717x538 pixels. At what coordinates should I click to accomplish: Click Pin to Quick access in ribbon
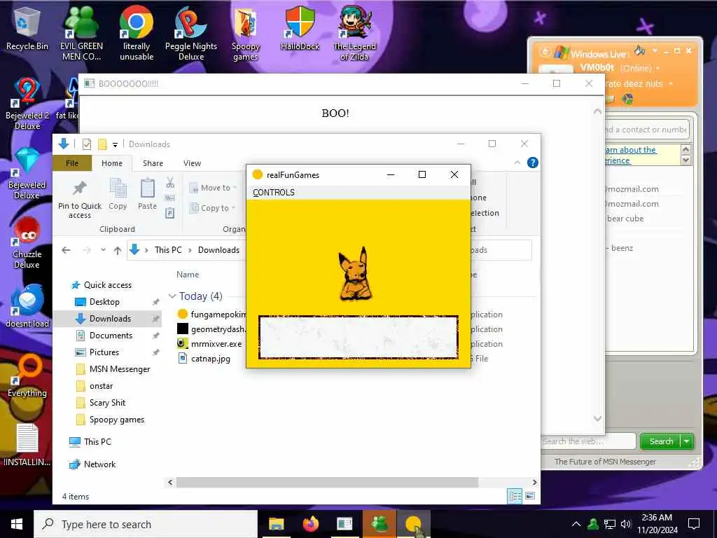80,198
